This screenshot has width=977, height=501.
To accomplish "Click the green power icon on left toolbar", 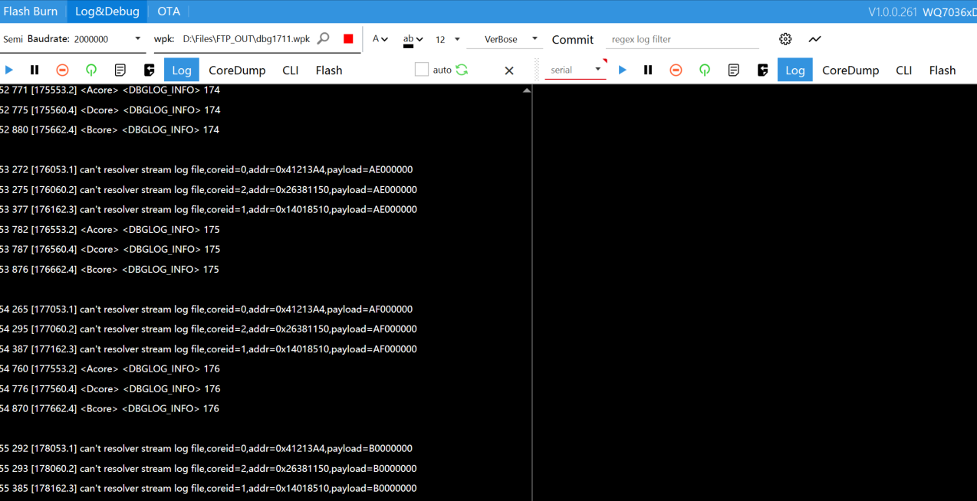I will click(91, 70).
